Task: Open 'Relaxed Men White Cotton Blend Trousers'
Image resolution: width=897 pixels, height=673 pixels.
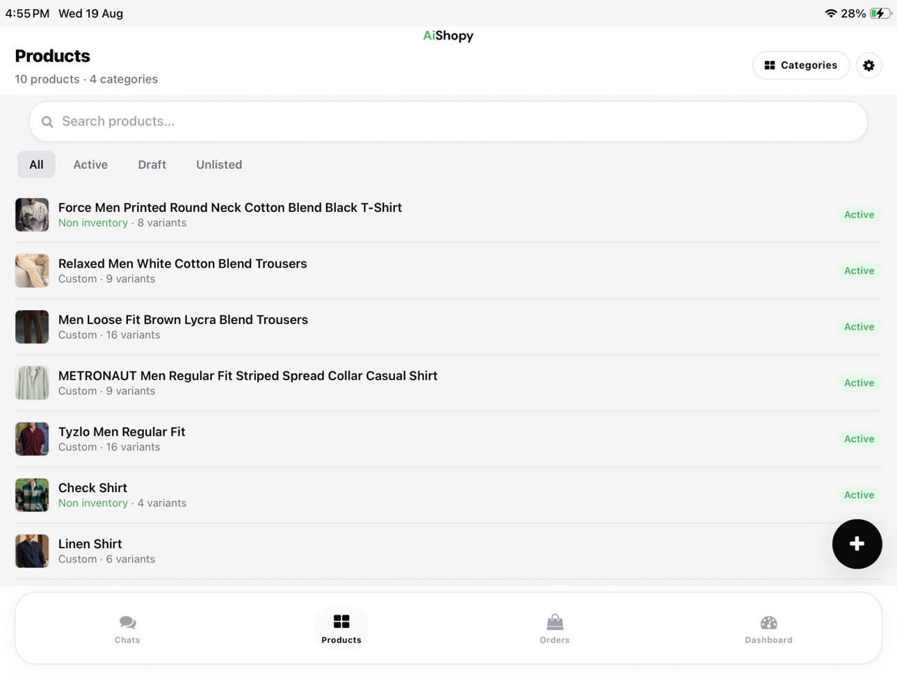Action: (183, 263)
